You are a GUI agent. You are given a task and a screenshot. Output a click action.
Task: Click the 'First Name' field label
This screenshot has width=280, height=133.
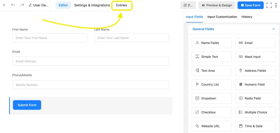tap(20, 30)
